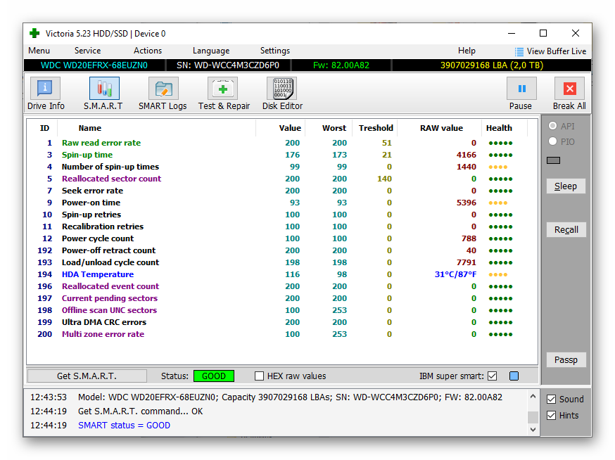Image resolution: width=615 pixels, height=460 pixels.
Task: Choose the PIO radio button
Action: click(x=552, y=141)
